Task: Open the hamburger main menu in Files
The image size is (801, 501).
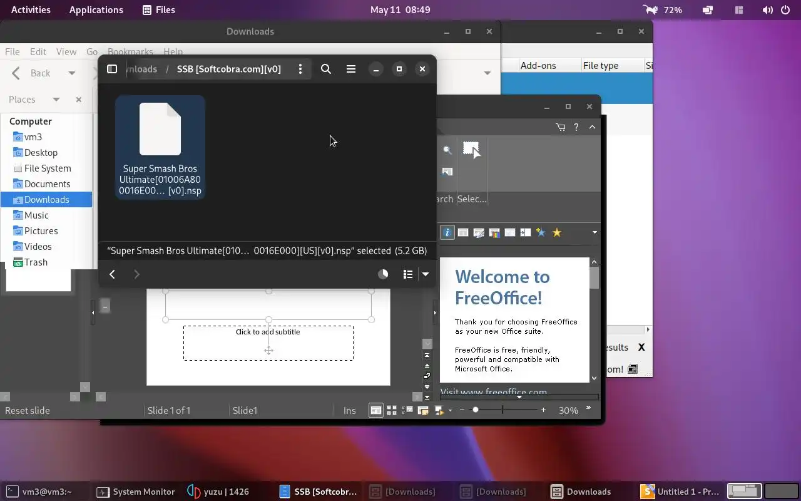Action: point(351,69)
